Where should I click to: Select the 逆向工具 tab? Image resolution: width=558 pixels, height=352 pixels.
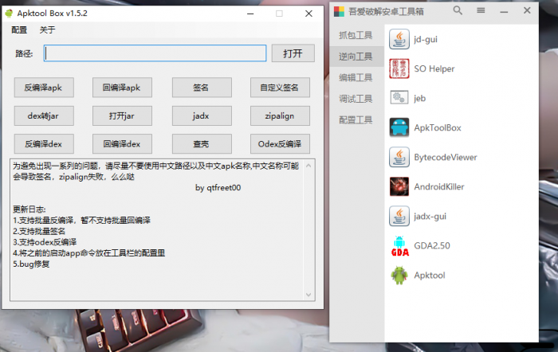click(x=356, y=57)
